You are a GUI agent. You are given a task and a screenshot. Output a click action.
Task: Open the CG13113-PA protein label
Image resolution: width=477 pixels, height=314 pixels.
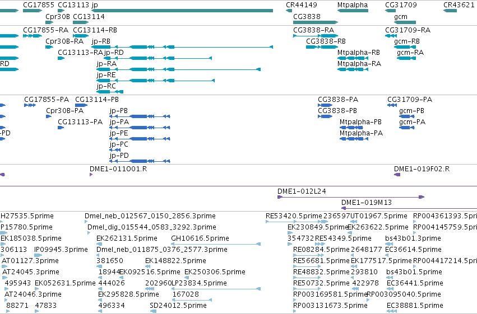(x=80, y=122)
